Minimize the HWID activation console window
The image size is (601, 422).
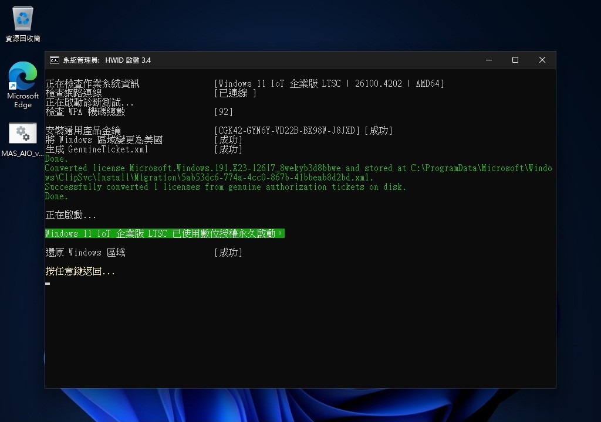click(489, 60)
